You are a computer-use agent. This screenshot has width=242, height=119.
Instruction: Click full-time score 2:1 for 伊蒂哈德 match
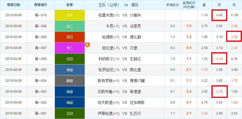[189, 113]
